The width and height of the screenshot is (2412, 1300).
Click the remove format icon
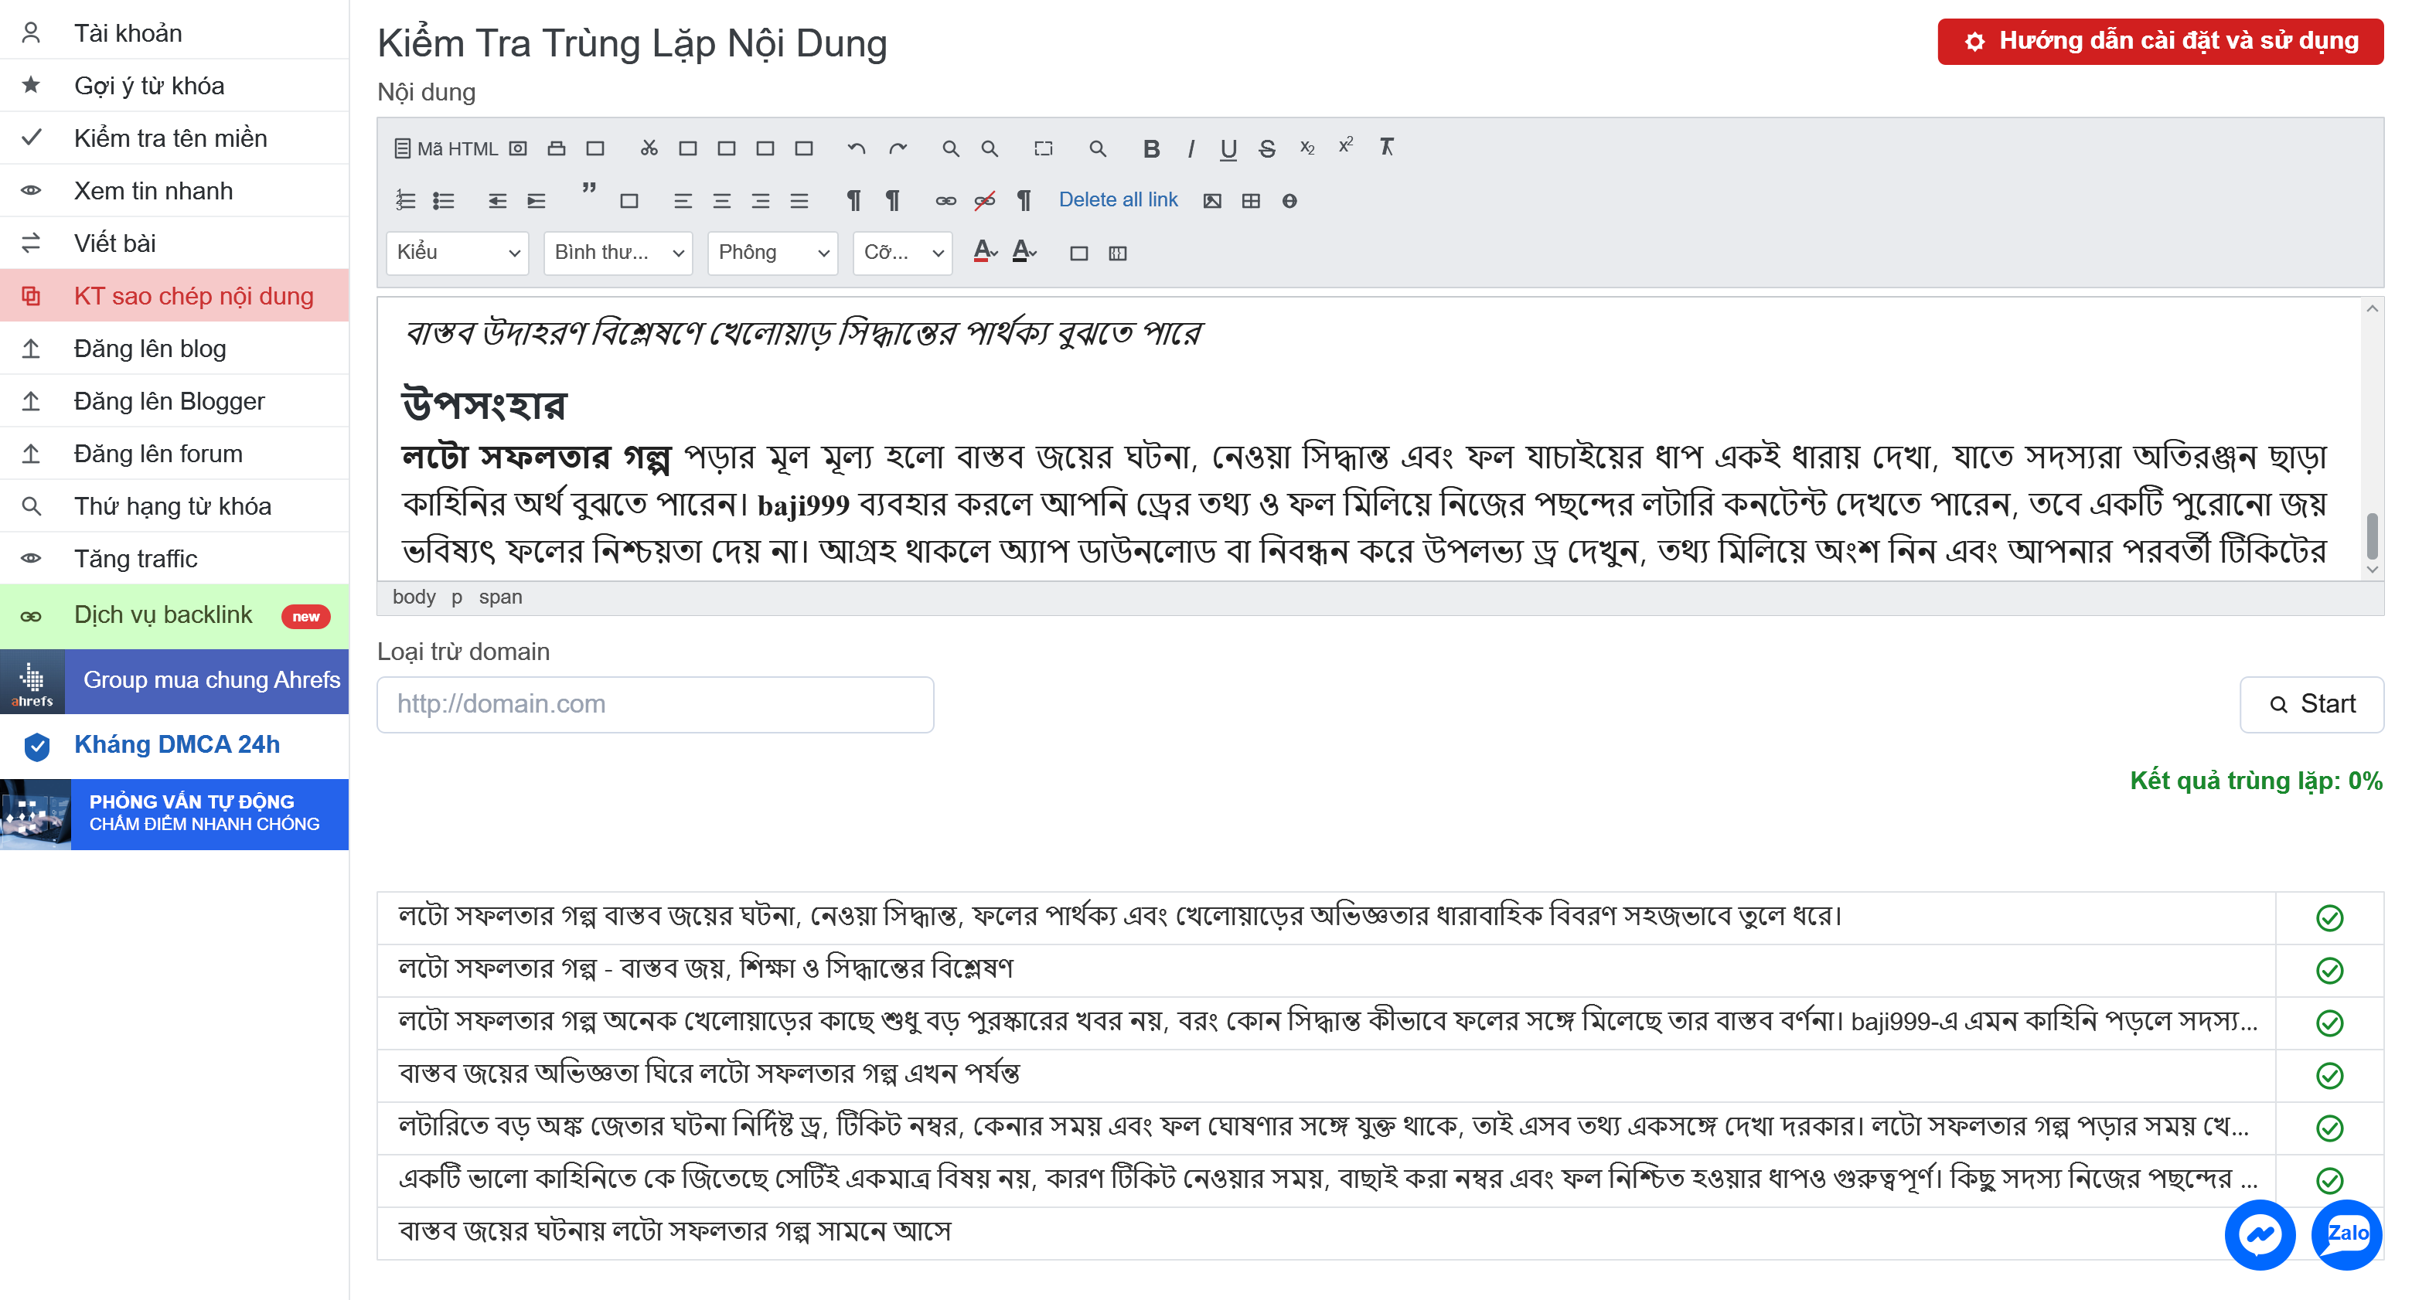(x=1387, y=147)
